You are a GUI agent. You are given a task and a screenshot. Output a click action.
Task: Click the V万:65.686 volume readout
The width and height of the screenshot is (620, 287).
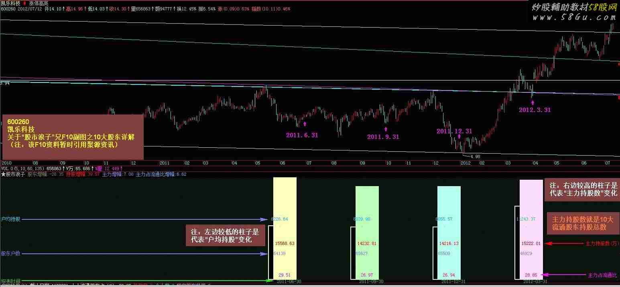pyautogui.click(x=79, y=169)
